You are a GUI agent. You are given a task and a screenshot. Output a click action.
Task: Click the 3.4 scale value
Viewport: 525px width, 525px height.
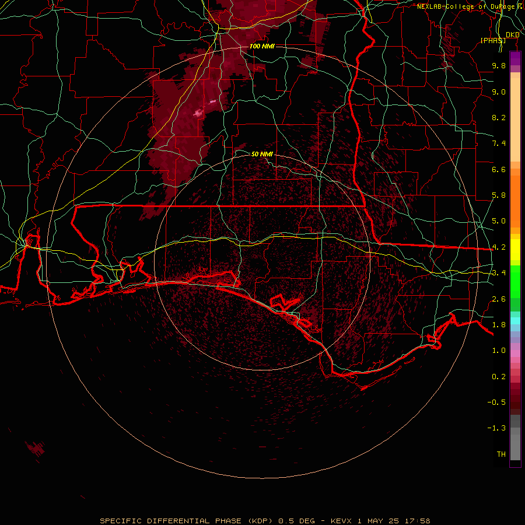point(499,273)
